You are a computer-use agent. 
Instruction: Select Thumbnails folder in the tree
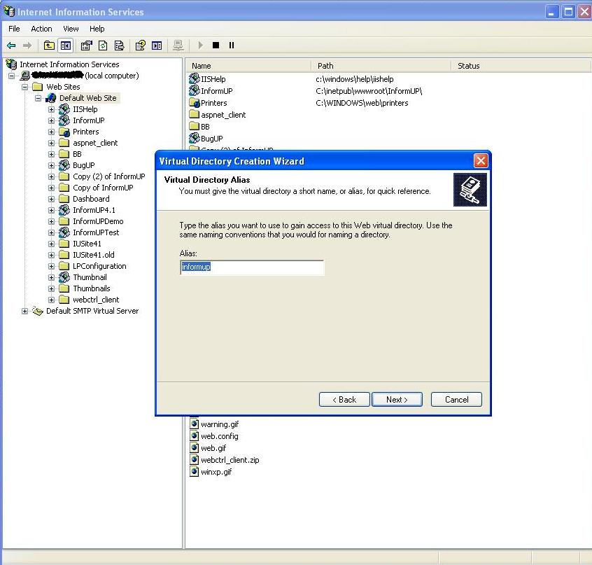point(92,288)
